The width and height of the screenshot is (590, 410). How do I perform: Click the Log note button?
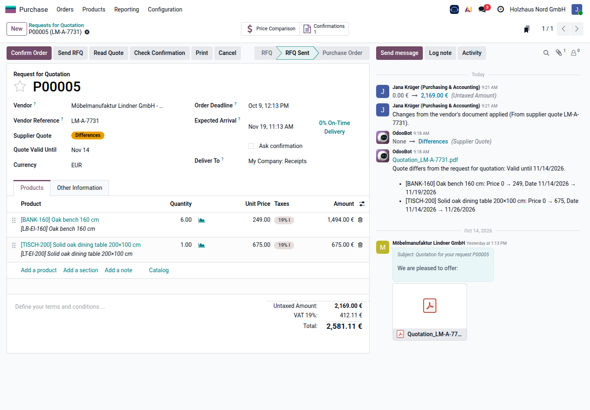pos(440,53)
